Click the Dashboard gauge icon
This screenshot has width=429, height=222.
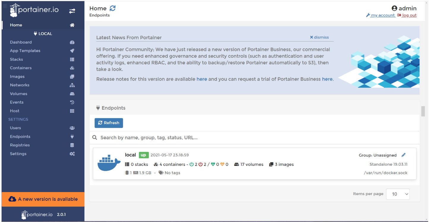(72, 42)
